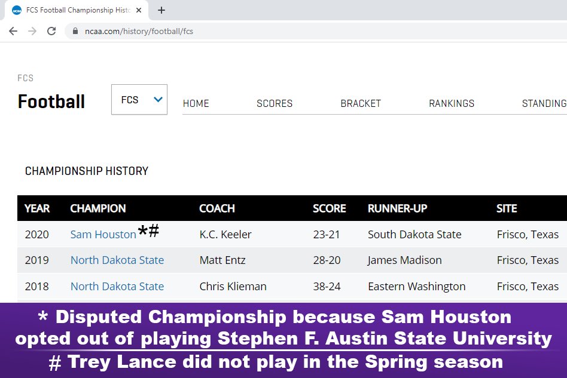This screenshot has width=567, height=378.
Task: Select the 2018 year cell
Action: [37, 286]
